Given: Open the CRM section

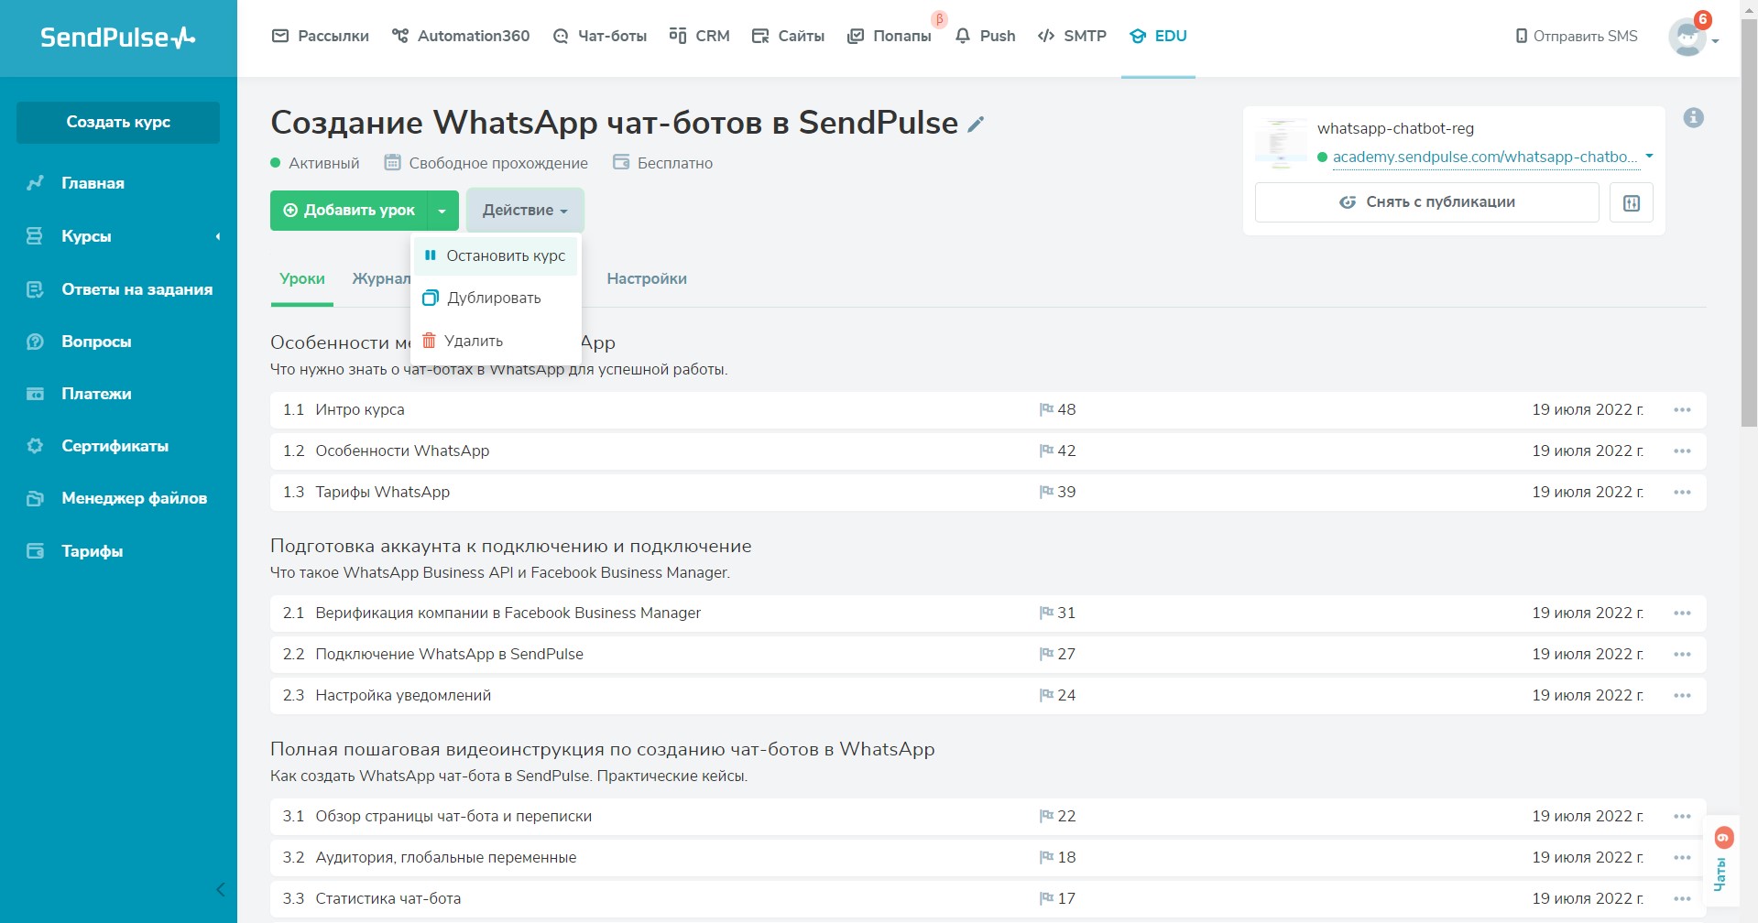Looking at the screenshot, I should [699, 36].
